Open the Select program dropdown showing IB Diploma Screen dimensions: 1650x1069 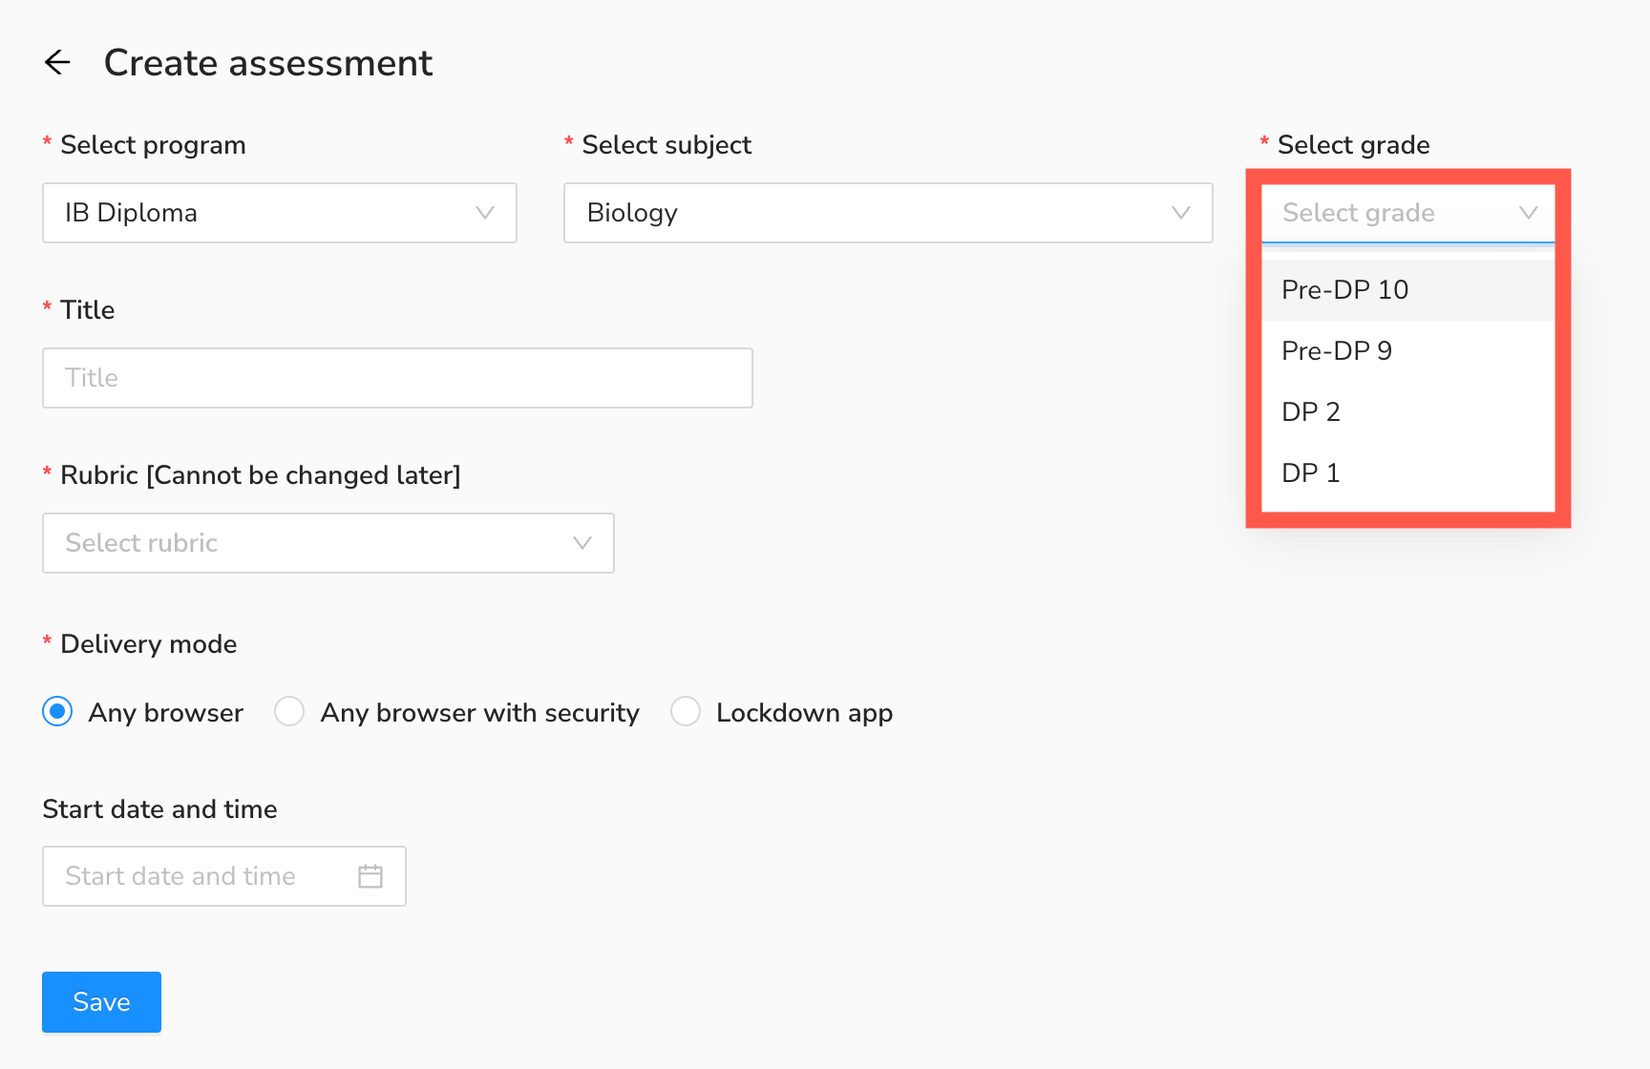tap(267, 213)
